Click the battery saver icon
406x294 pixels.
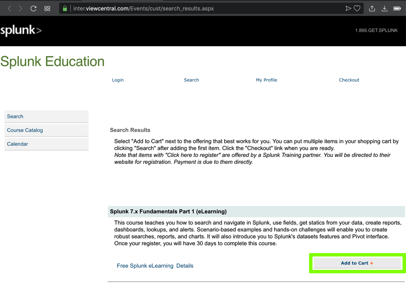click(397, 9)
